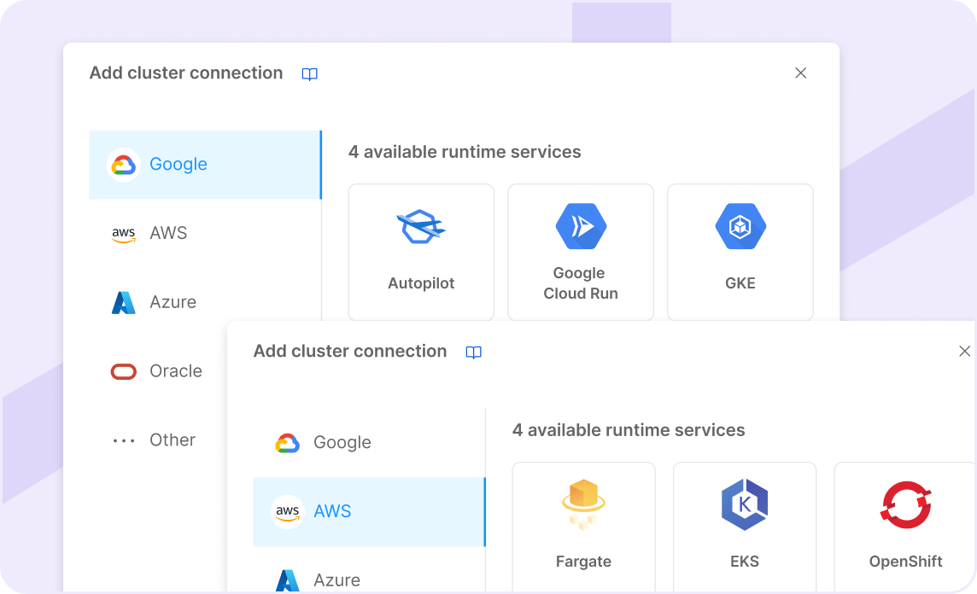Click the Fargate orange cube icon
This screenshot has height=594, width=977.
coord(584,504)
